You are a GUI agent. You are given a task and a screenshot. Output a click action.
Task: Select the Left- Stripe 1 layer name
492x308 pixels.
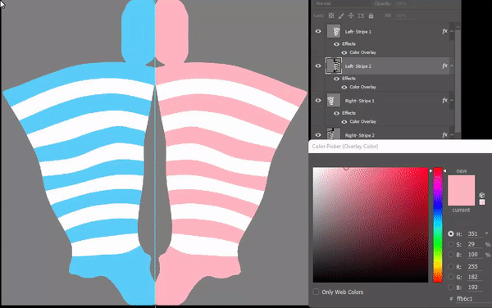(x=358, y=32)
